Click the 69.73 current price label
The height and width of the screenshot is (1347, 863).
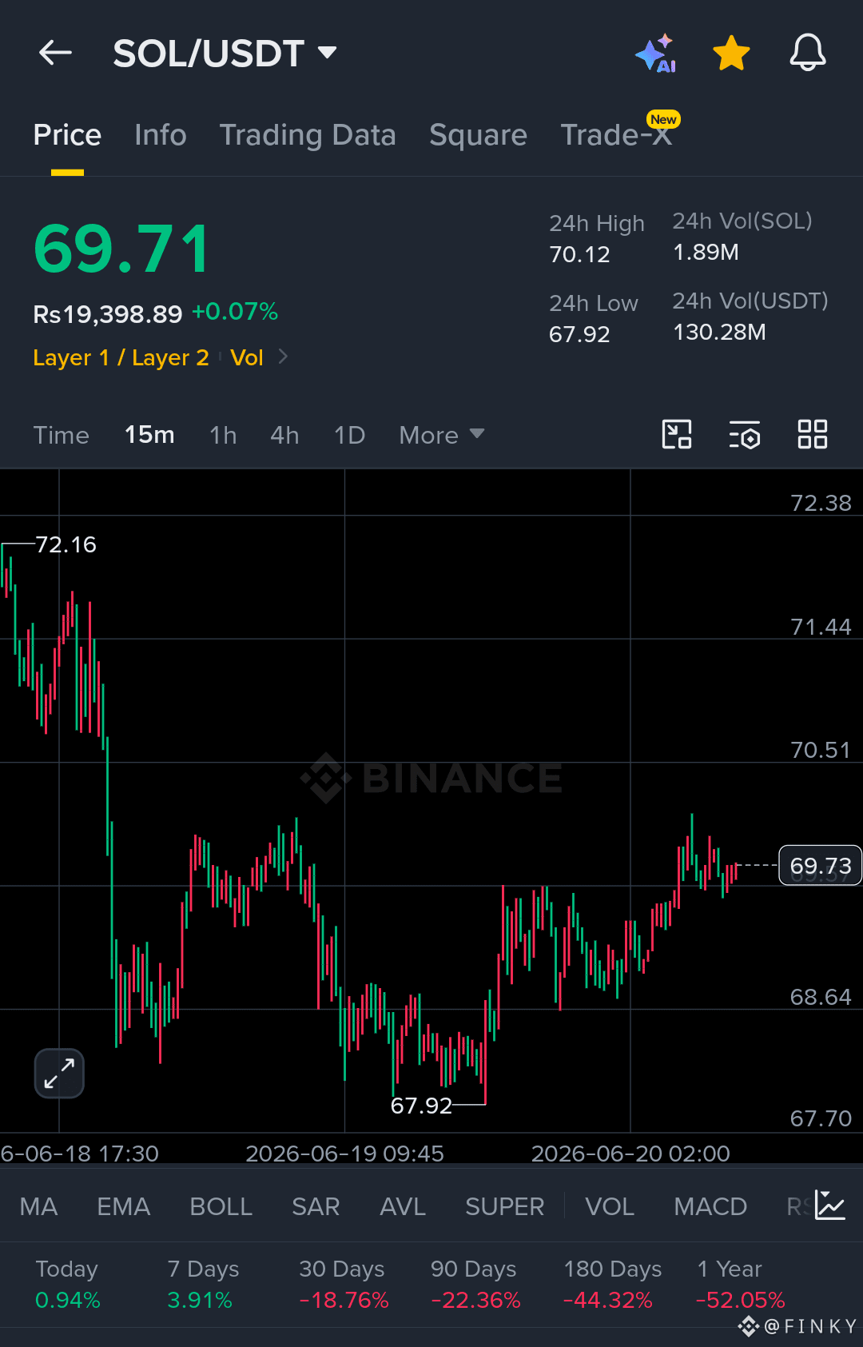coord(820,865)
